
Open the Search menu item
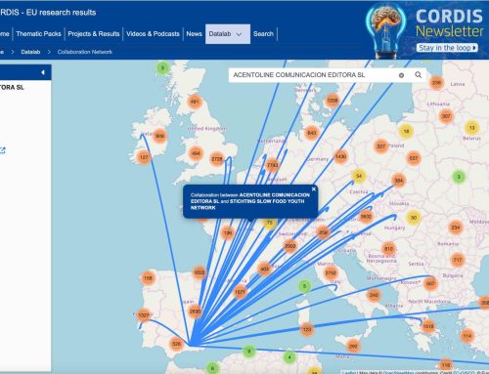pyautogui.click(x=263, y=34)
